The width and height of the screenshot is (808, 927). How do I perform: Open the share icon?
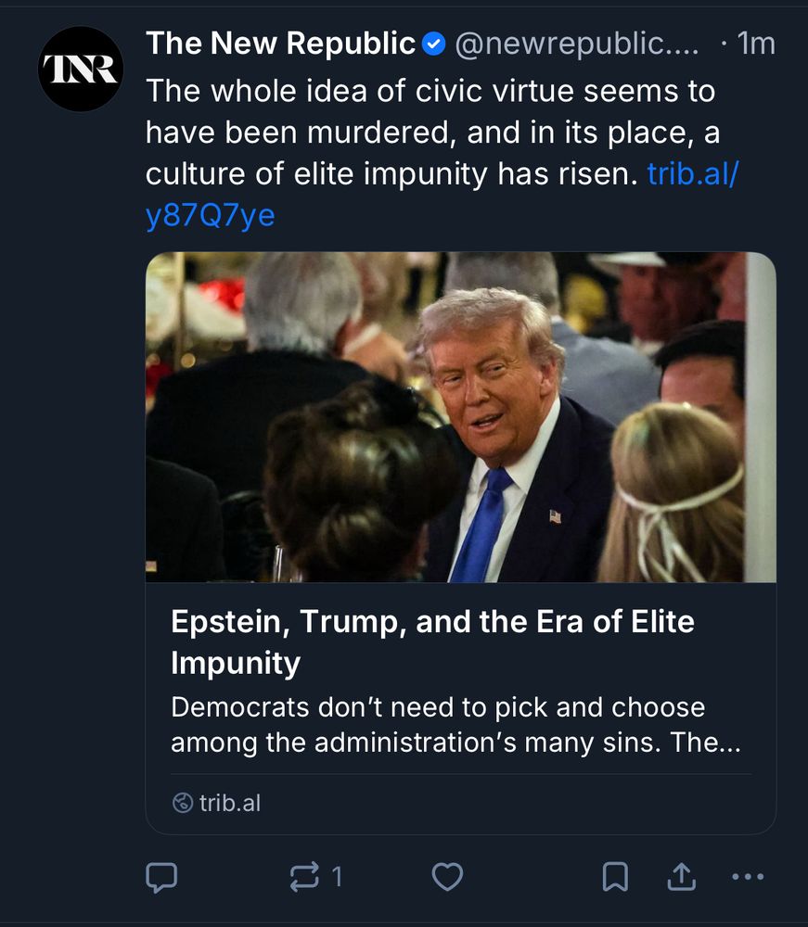pyautogui.click(x=682, y=876)
